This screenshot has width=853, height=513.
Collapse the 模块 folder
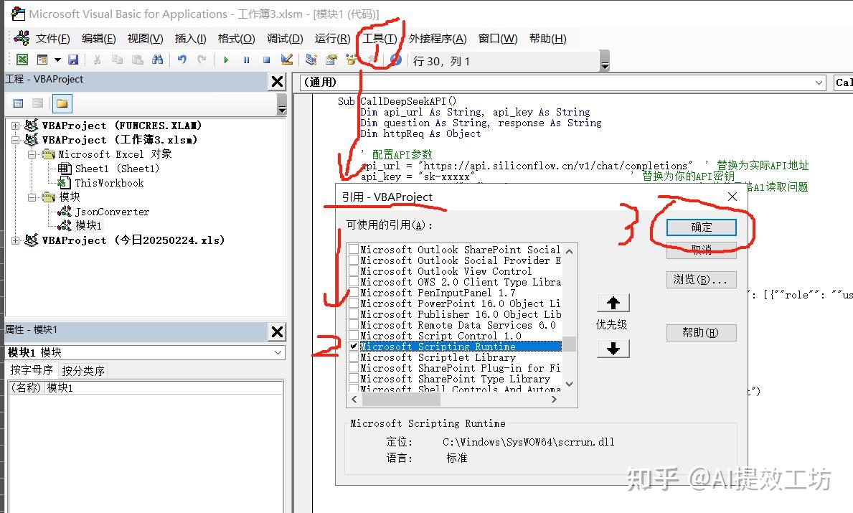(32, 197)
